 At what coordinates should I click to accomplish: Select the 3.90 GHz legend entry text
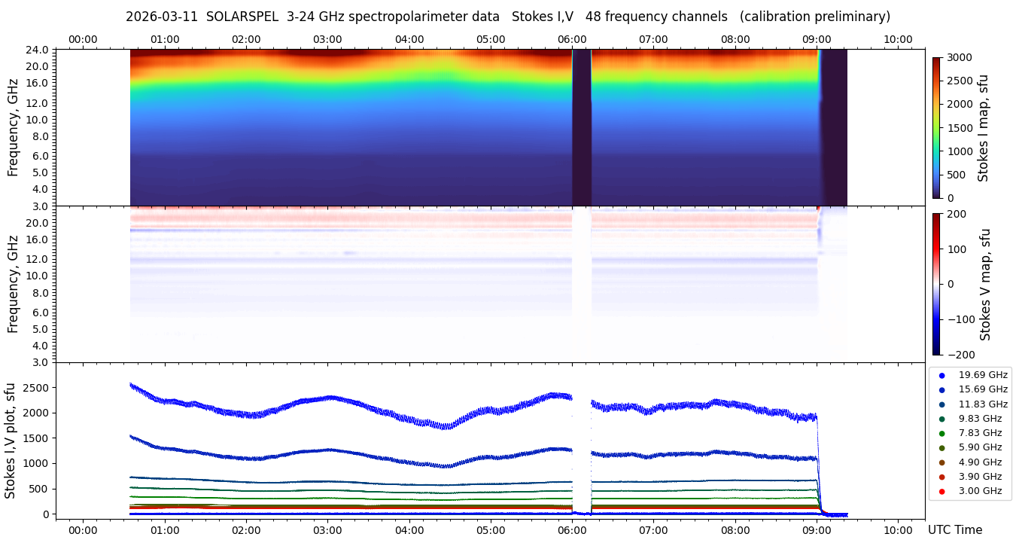[980, 477]
